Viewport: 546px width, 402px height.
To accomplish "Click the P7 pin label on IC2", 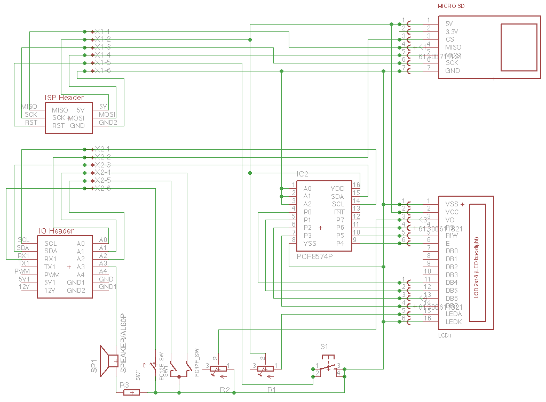I will pyautogui.click(x=340, y=220).
